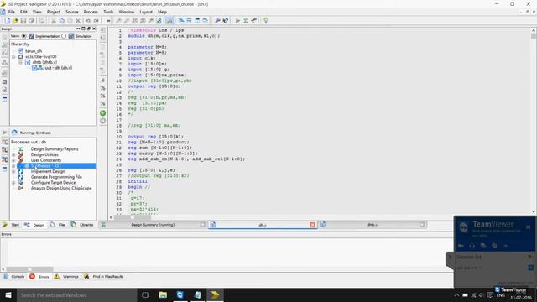The width and height of the screenshot is (537, 302).
Task: Click the wrench settings toolbar icon
Action: [x=217, y=21]
